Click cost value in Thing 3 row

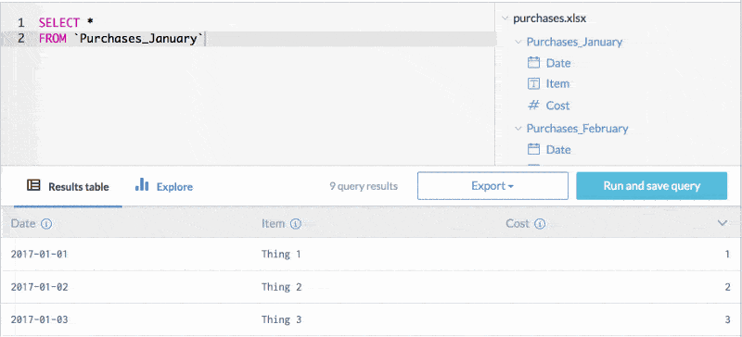(x=727, y=319)
